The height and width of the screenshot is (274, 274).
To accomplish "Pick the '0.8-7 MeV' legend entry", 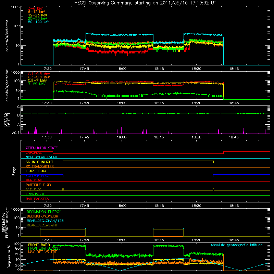I will tap(37, 80).
